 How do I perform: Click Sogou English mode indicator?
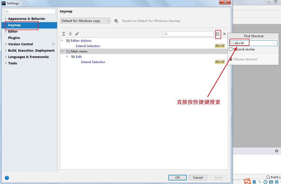point(254,182)
